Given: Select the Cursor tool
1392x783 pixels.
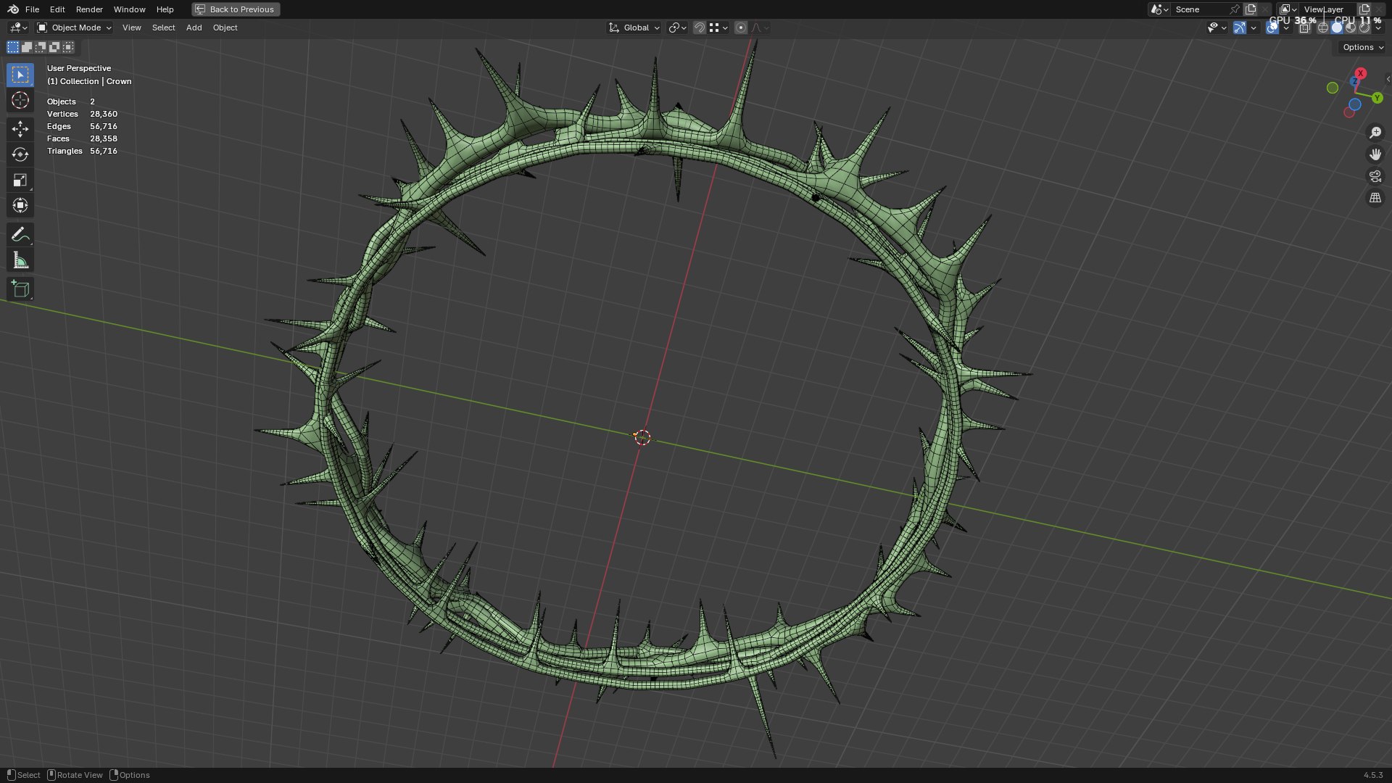Looking at the screenshot, I should [20, 100].
